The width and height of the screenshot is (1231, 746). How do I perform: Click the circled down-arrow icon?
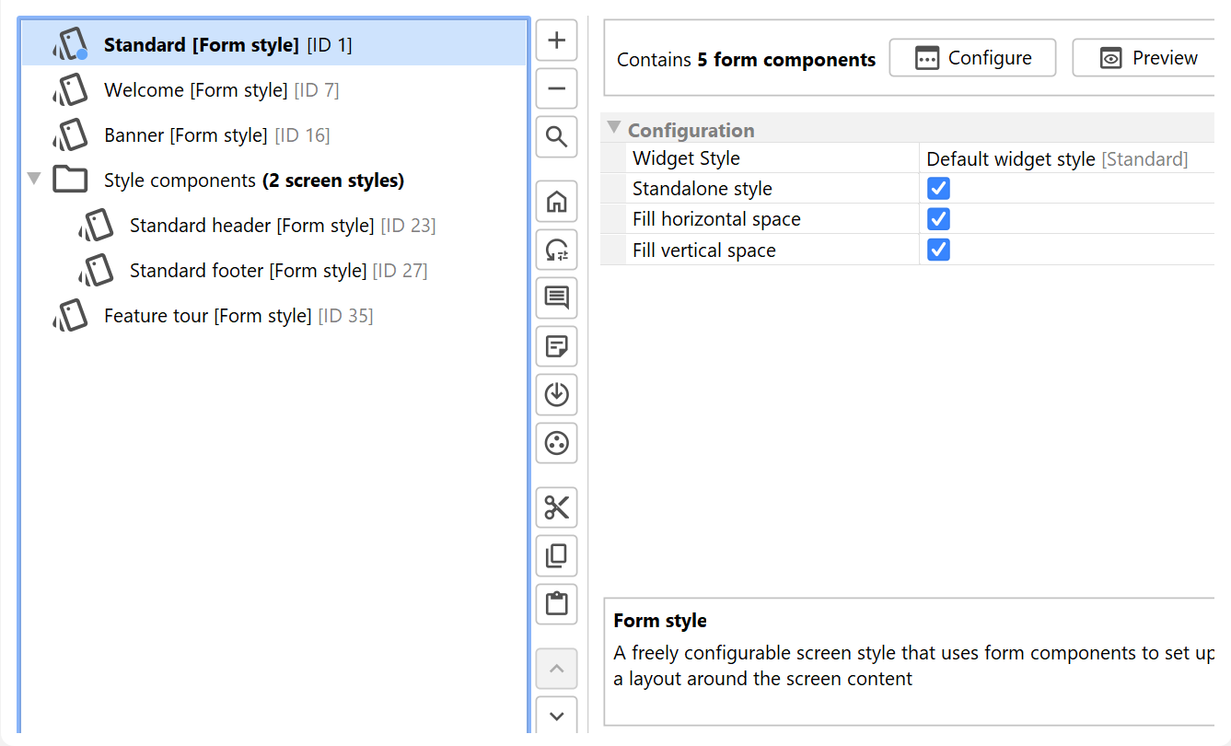point(556,394)
